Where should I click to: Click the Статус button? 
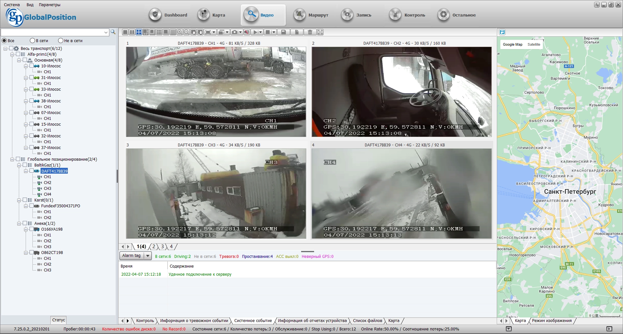click(59, 320)
